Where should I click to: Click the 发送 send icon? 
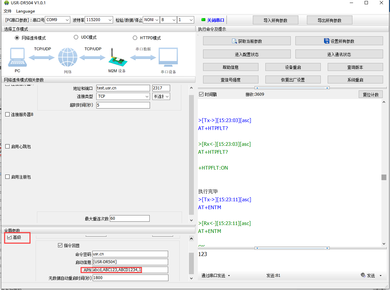click(363, 275)
